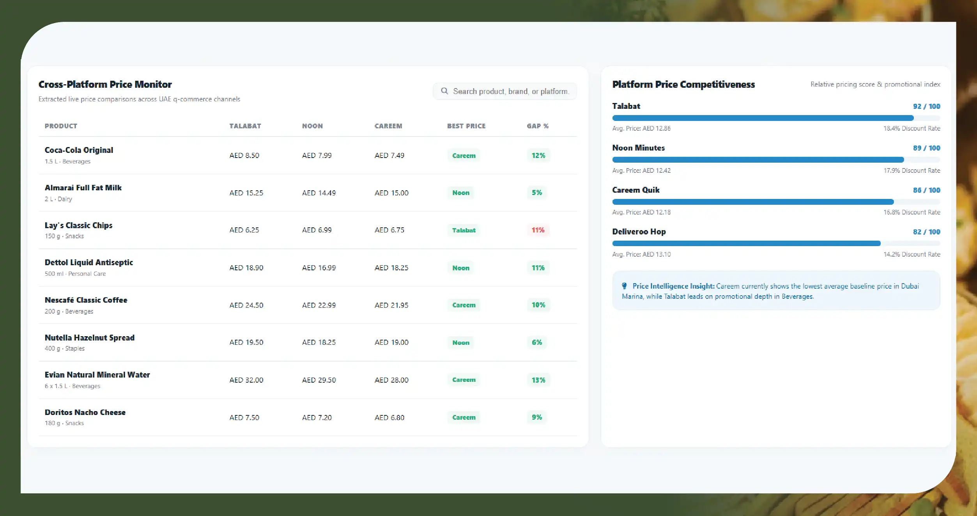Click the Talabat best-price badge for Lay's Chips
977x516 pixels.
[464, 230]
